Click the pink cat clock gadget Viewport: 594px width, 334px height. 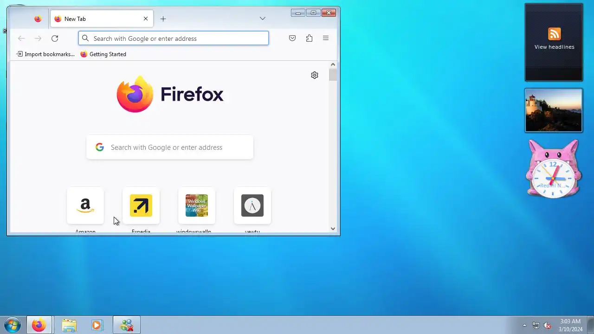[553, 169]
